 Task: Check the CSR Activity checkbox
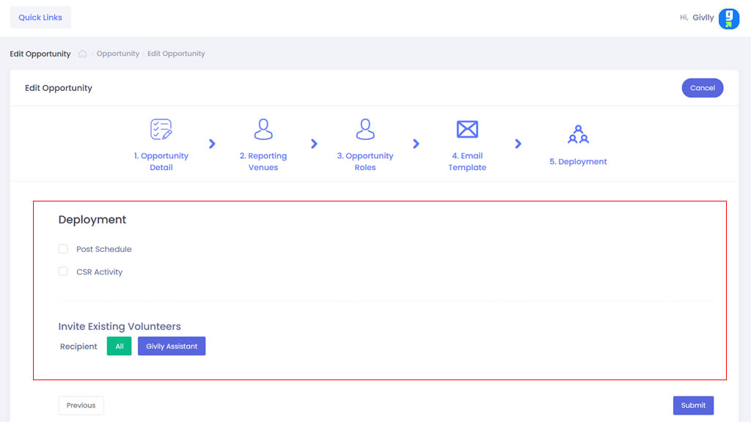(63, 272)
